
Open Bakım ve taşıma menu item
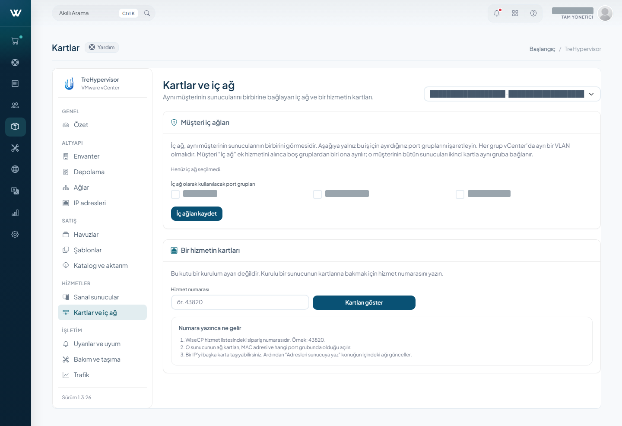(102, 359)
